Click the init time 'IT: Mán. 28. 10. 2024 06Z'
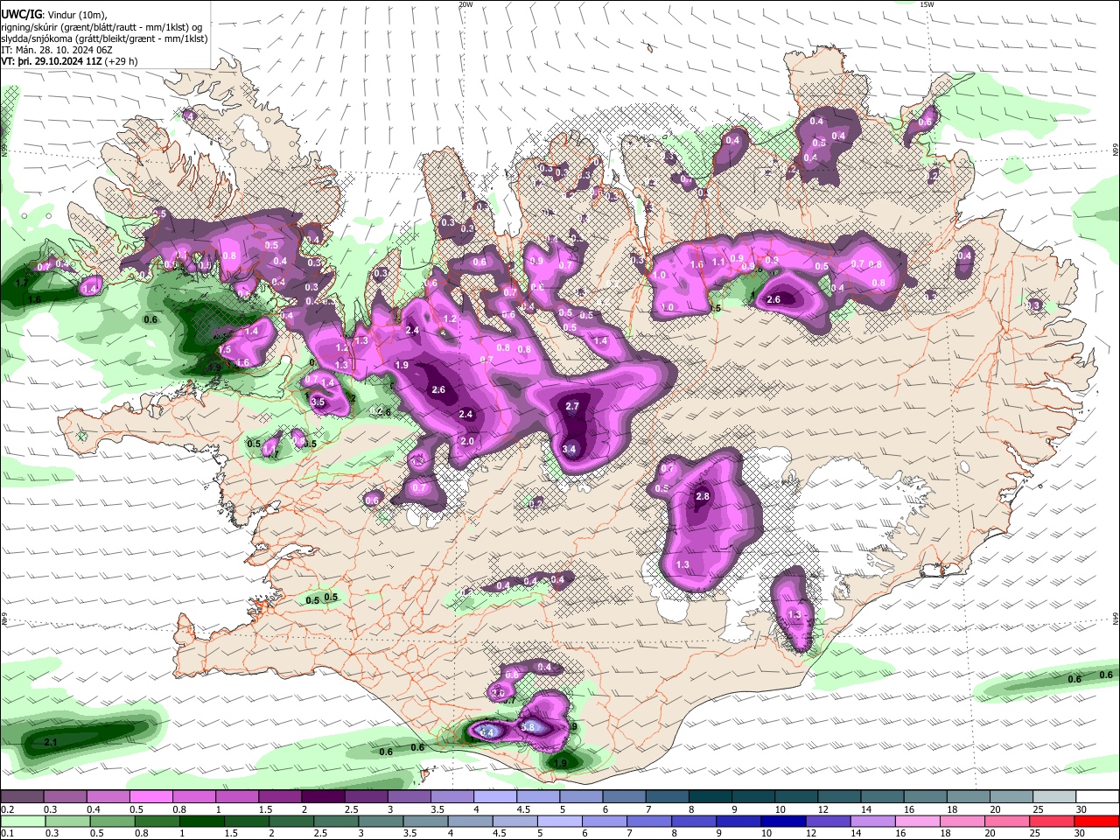The image size is (1120, 840). coord(56,50)
